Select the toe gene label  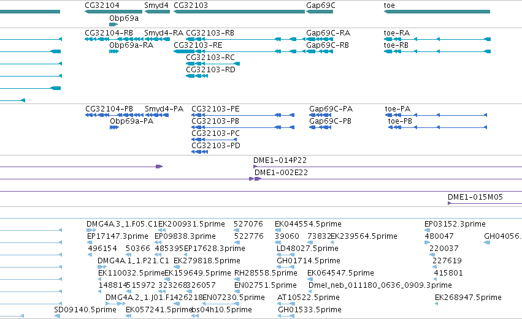tap(389, 6)
